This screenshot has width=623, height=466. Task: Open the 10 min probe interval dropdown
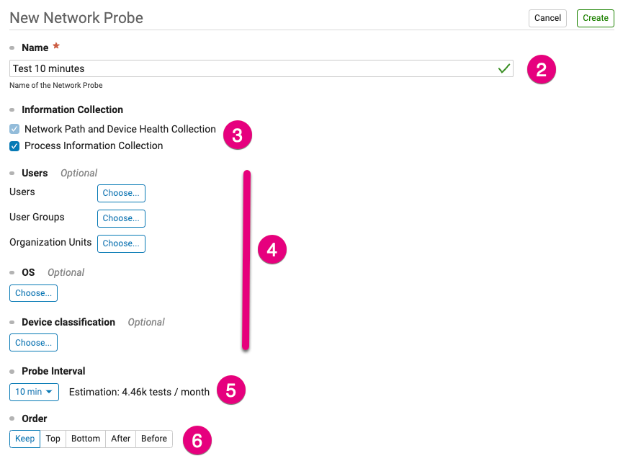coord(34,392)
